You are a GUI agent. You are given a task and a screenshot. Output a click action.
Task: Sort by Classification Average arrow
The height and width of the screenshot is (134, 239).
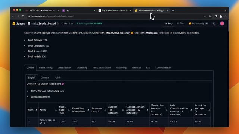tap(148, 110)
